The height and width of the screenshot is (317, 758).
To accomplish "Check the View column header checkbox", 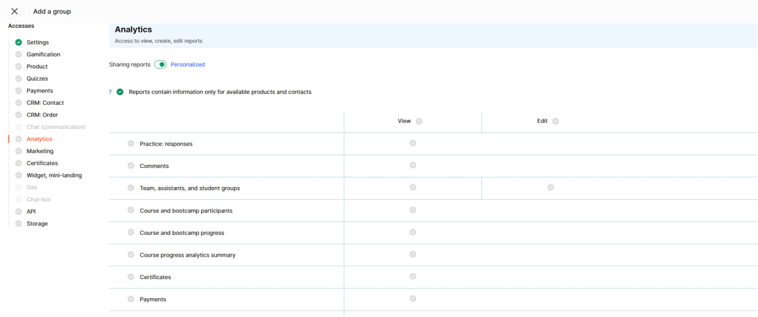I will click(419, 121).
